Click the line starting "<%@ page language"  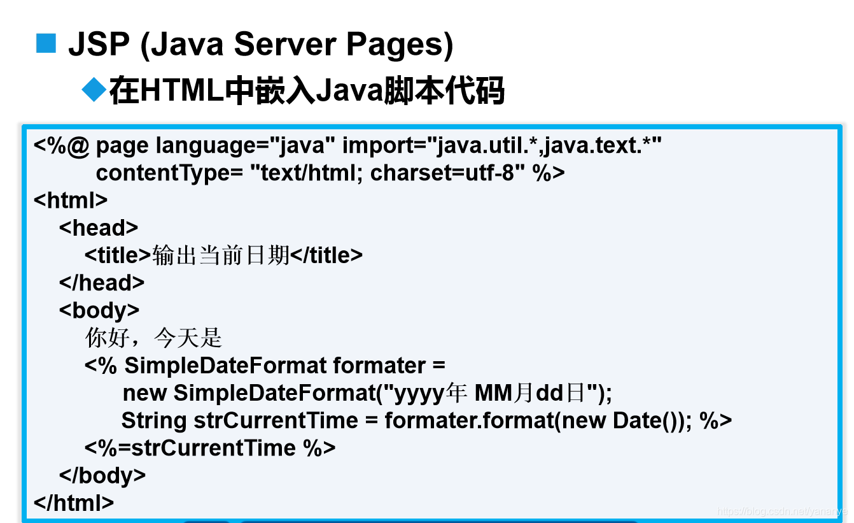tap(348, 146)
